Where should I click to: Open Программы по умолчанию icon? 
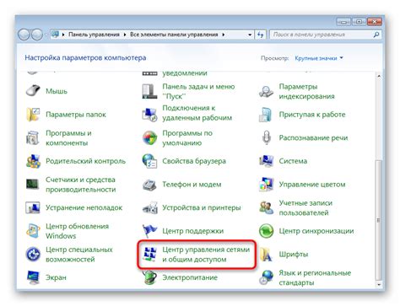(149, 137)
